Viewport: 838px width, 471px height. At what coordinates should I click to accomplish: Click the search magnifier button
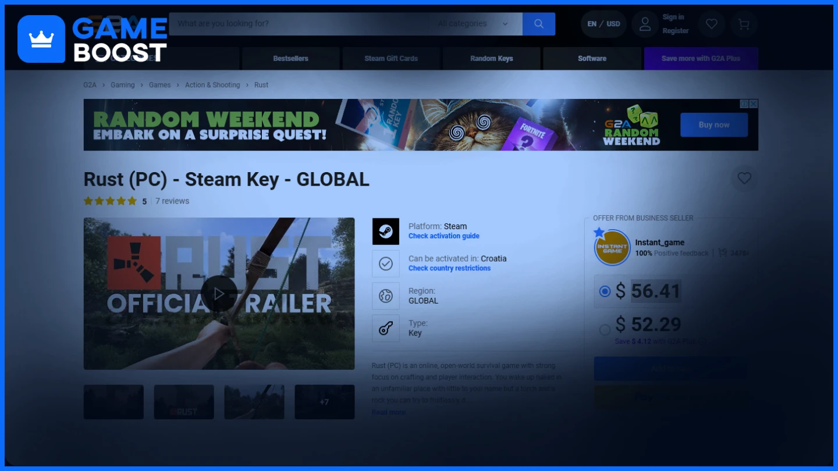pyautogui.click(x=538, y=24)
